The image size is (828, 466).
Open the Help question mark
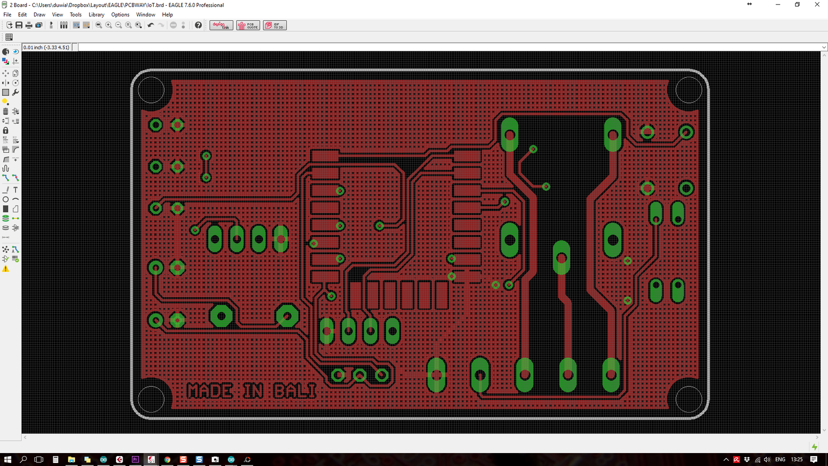(198, 25)
